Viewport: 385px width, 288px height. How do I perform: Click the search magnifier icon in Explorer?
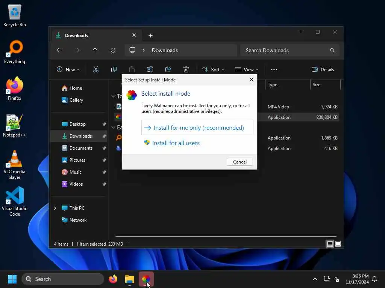pos(332,50)
